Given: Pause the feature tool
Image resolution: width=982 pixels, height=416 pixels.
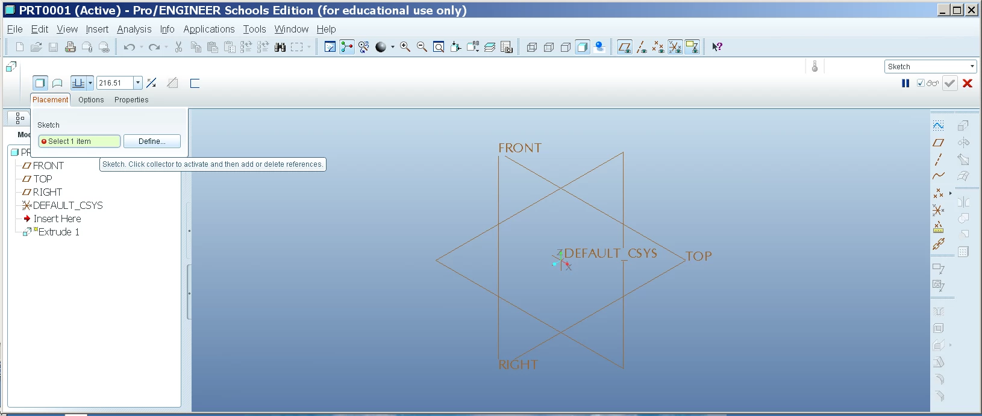Looking at the screenshot, I should click(905, 84).
